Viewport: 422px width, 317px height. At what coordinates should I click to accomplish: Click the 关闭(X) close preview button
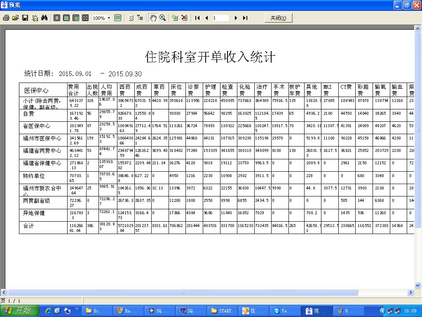[278, 18]
